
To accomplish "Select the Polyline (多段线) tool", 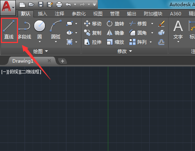I will [24, 30].
